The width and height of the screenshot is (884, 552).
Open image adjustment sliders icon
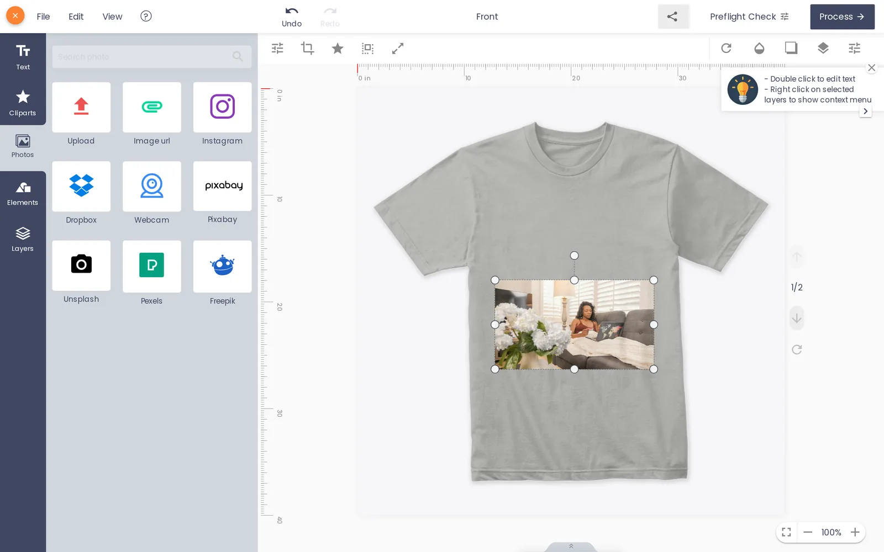(277, 49)
